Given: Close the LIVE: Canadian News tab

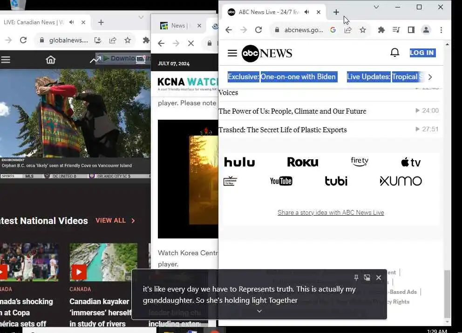Looking at the screenshot, I should pyautogui.click(x=83, y=22).
